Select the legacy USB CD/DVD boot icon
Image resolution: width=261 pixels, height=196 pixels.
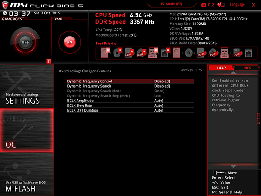pos(213,53)
